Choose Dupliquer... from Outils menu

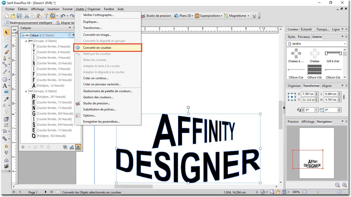108,22
